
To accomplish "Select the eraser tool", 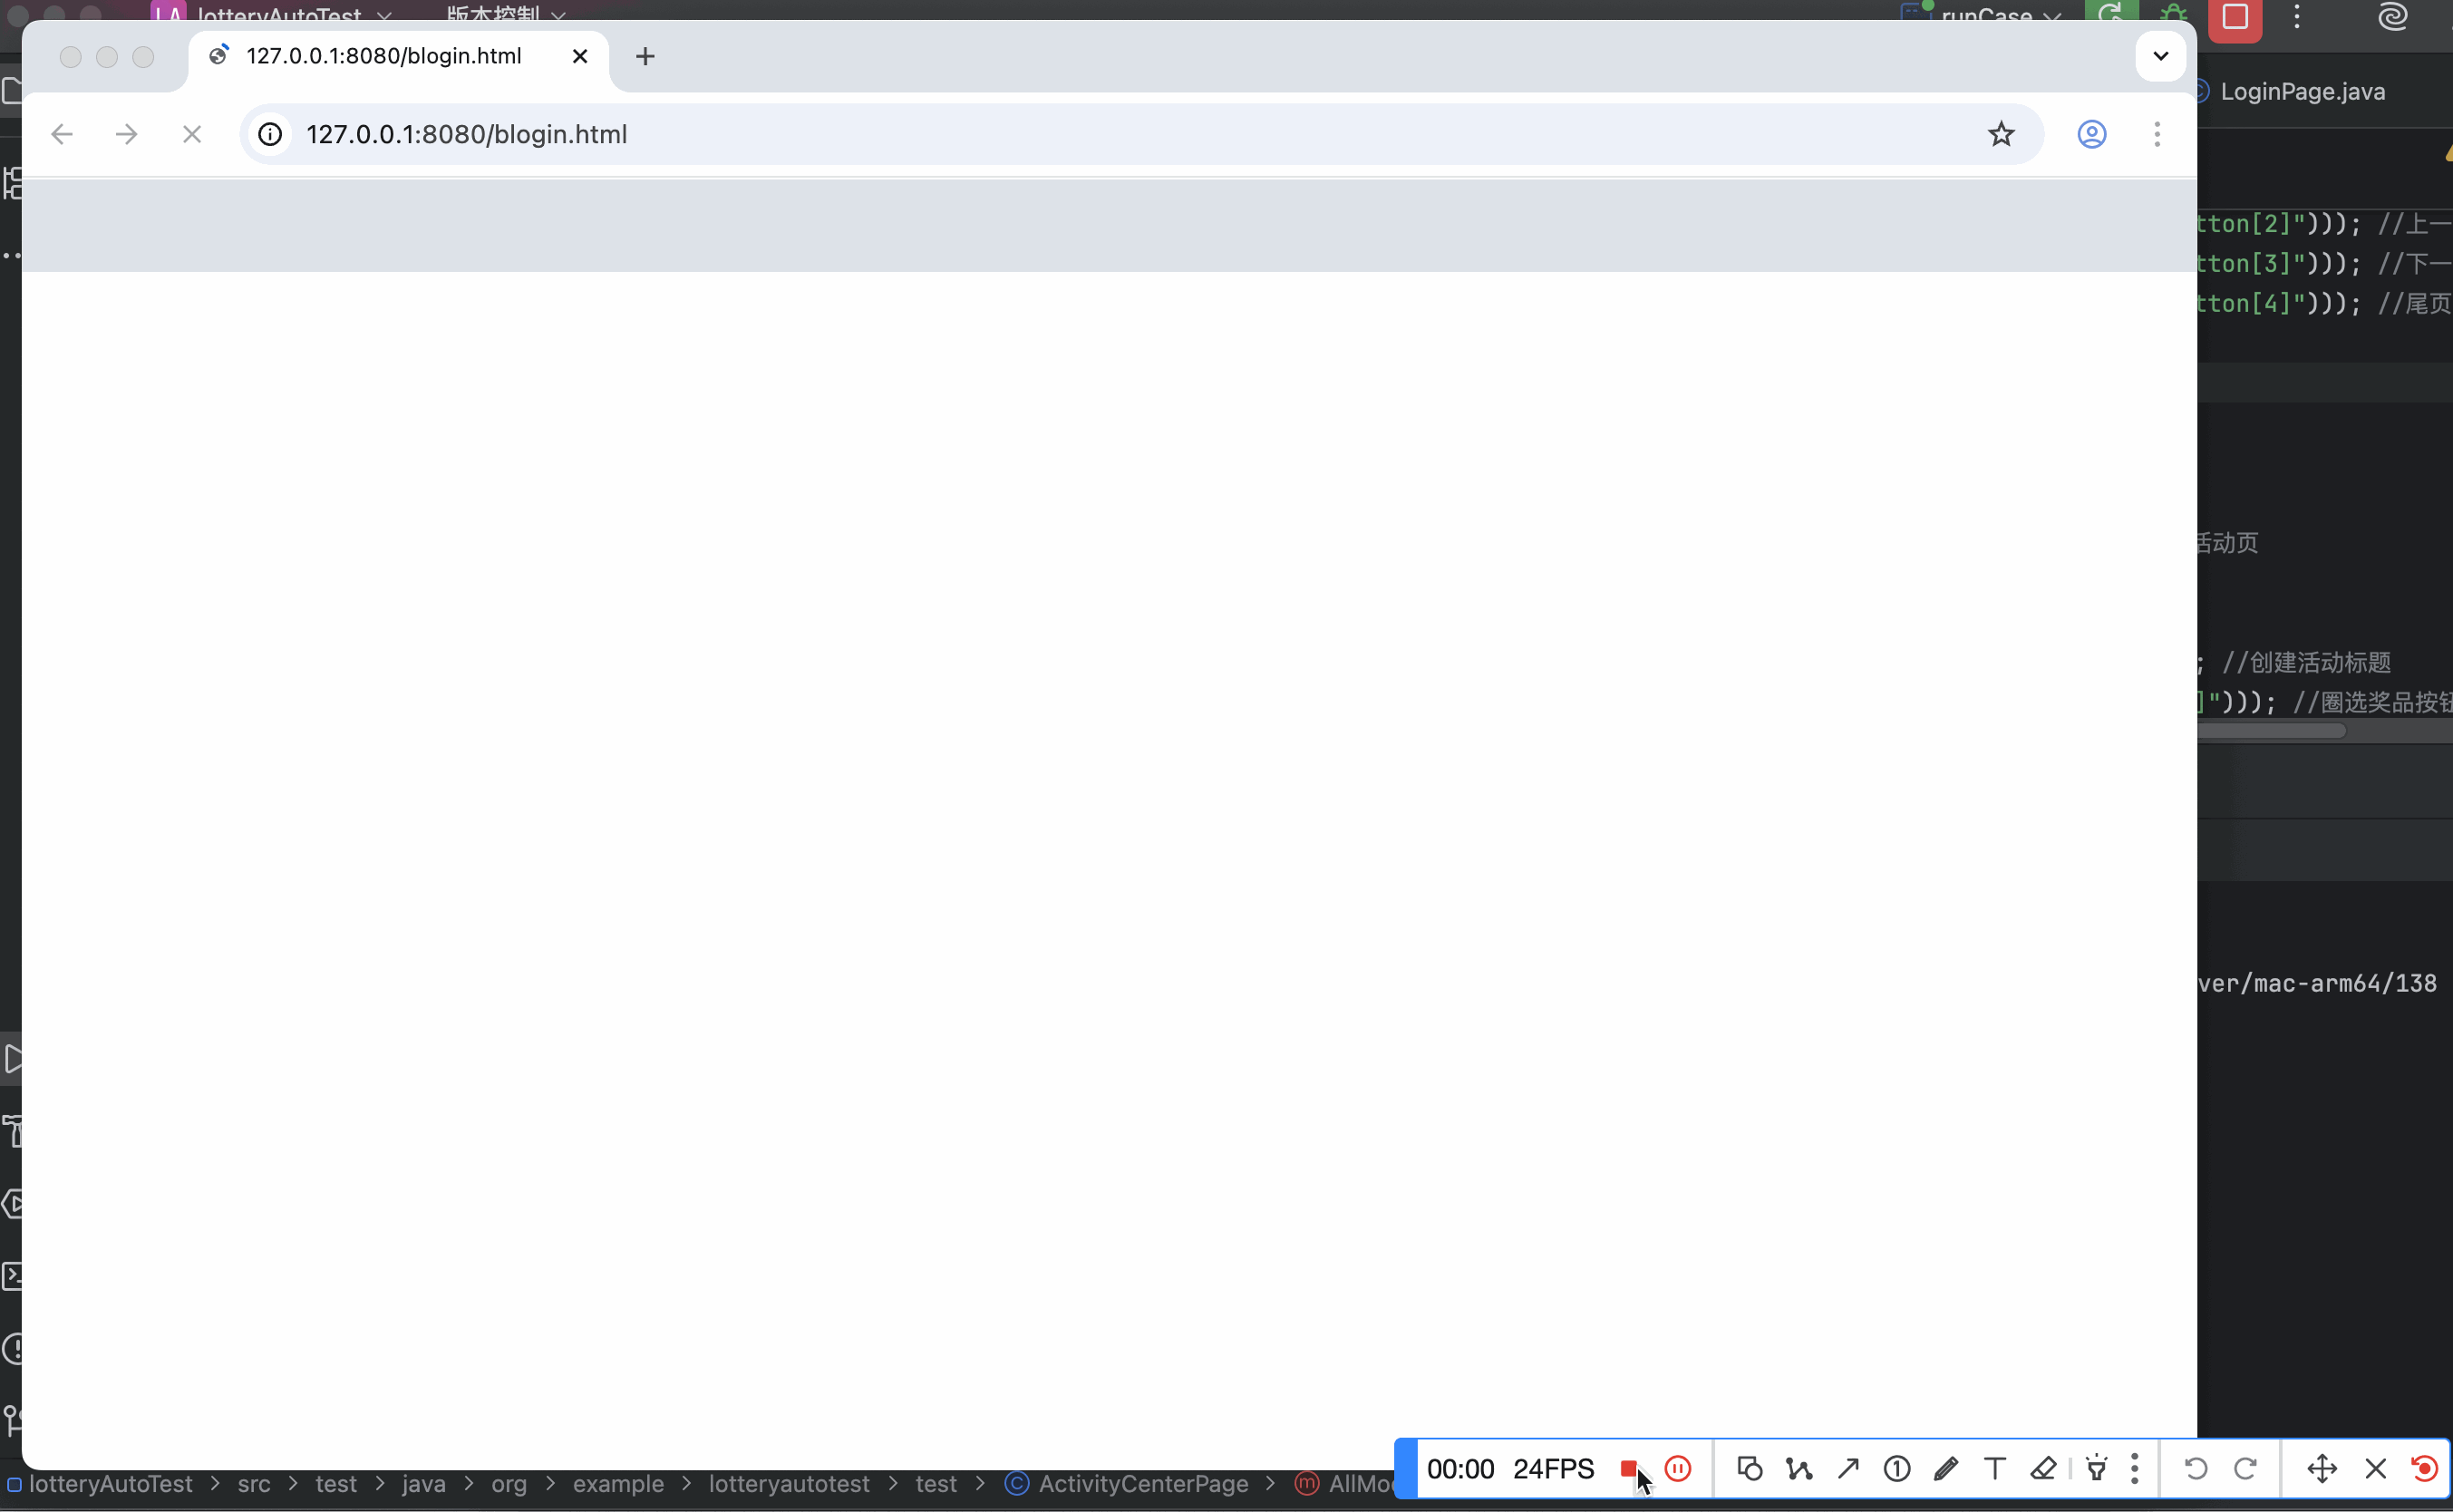I will coord(2044,1469).
